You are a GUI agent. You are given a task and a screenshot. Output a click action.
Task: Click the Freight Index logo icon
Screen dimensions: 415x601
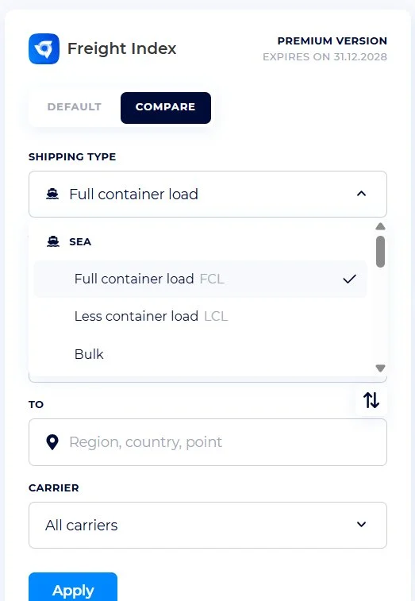[x=44, y=48]
